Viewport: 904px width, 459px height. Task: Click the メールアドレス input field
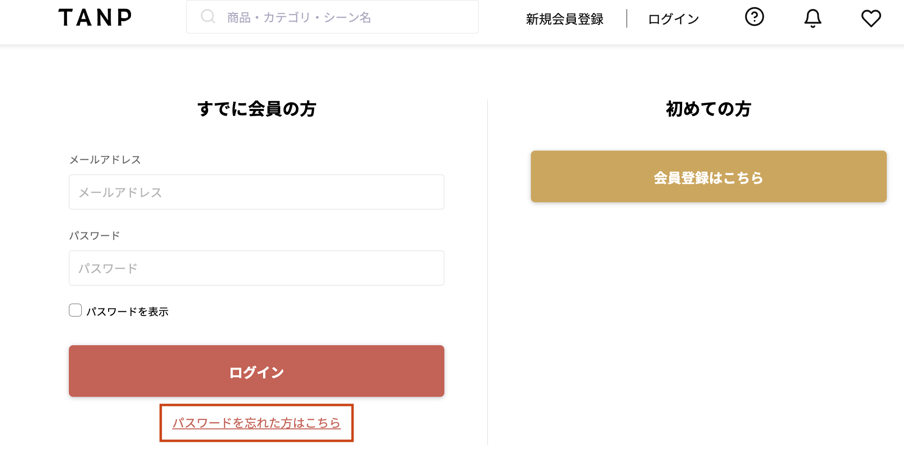pyautogui.click(x=256, y=192)
